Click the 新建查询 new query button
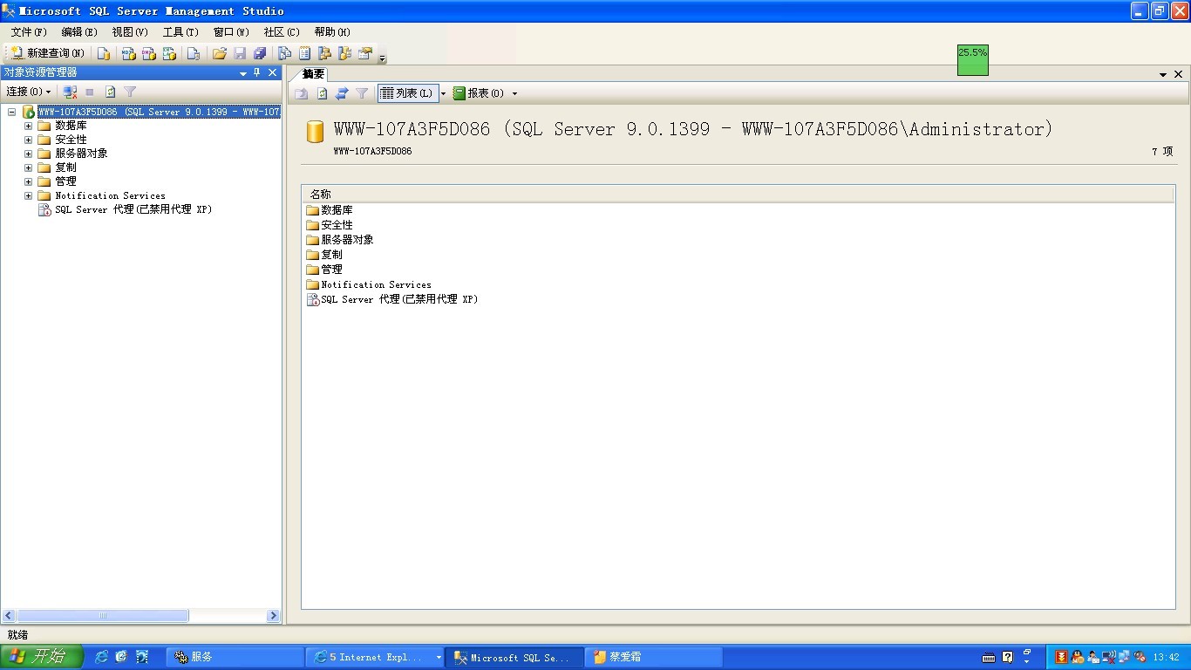The width and height of the screenshot is (1191, 670). 47,53
